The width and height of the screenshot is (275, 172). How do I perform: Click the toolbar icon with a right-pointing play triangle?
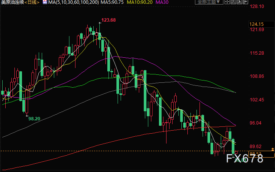[x=239, y=2]
